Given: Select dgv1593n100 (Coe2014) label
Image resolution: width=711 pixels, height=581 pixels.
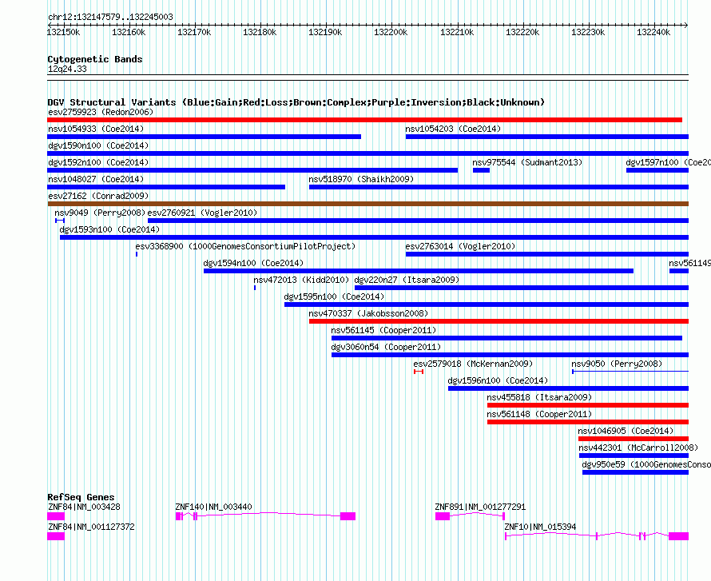Looking at the screenshot, I should coord(109,229).
